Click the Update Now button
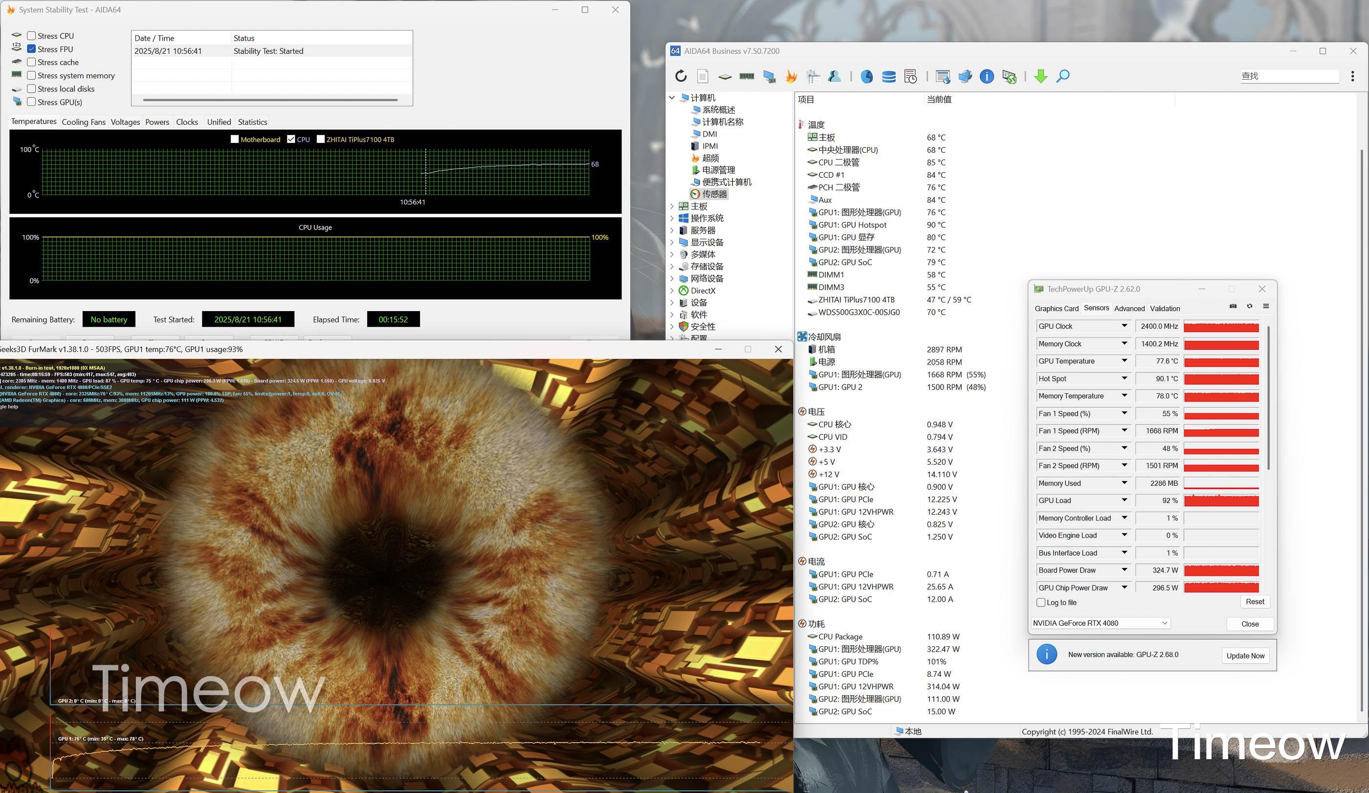 point(1245,656)
